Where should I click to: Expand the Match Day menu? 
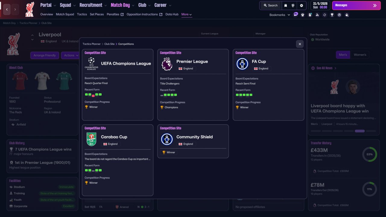pyautogui.click(x=123, y=5)
